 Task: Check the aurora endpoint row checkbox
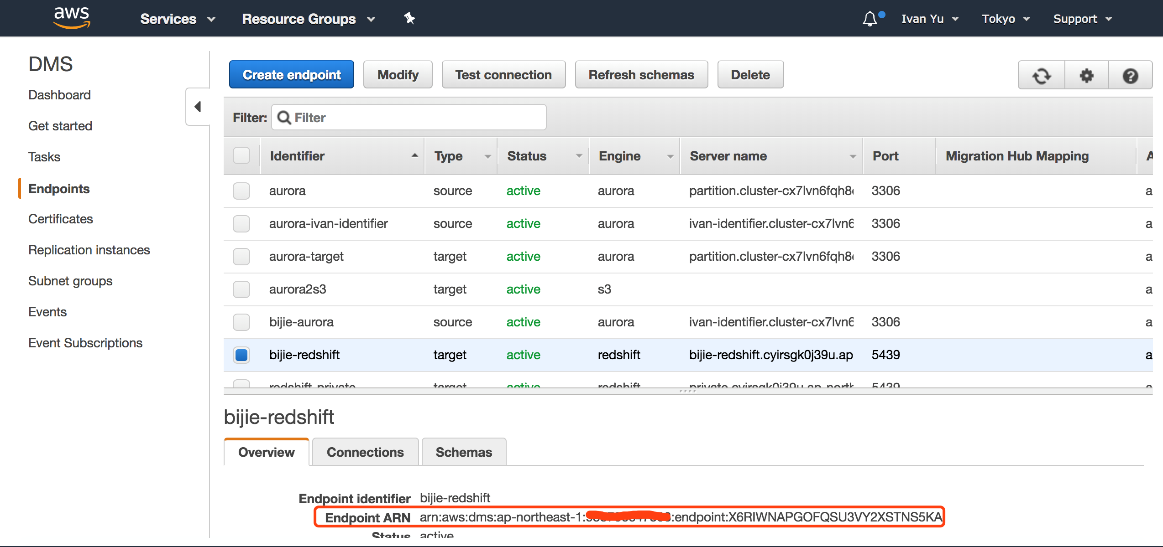(x=241, y=191)
